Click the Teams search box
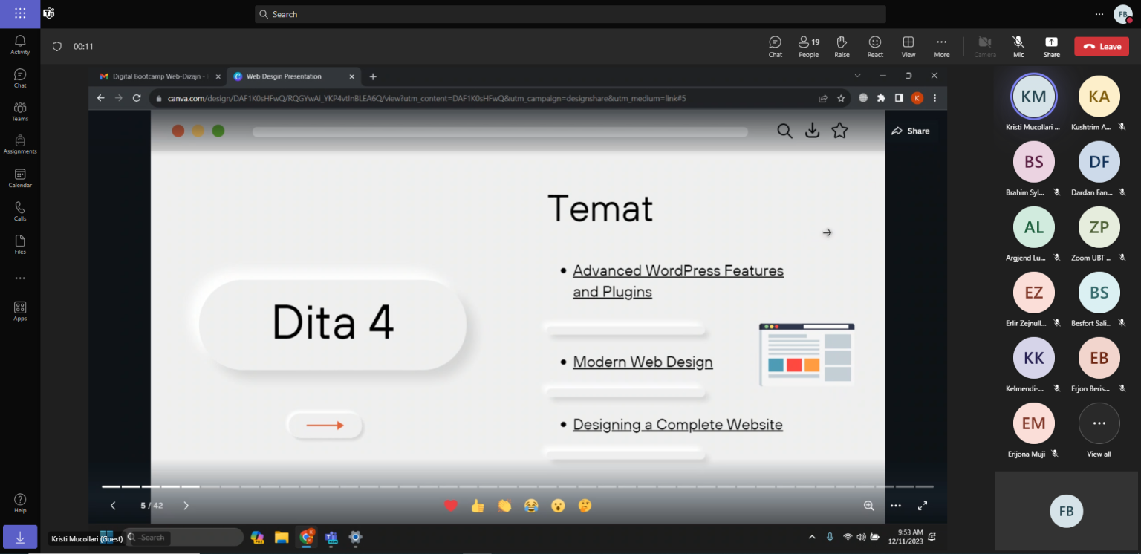 [570, 14]
